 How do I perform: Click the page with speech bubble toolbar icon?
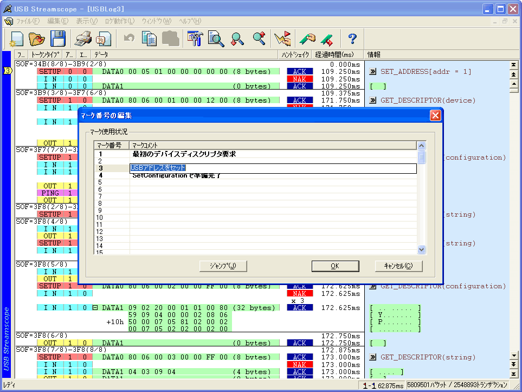coord(104,39)
